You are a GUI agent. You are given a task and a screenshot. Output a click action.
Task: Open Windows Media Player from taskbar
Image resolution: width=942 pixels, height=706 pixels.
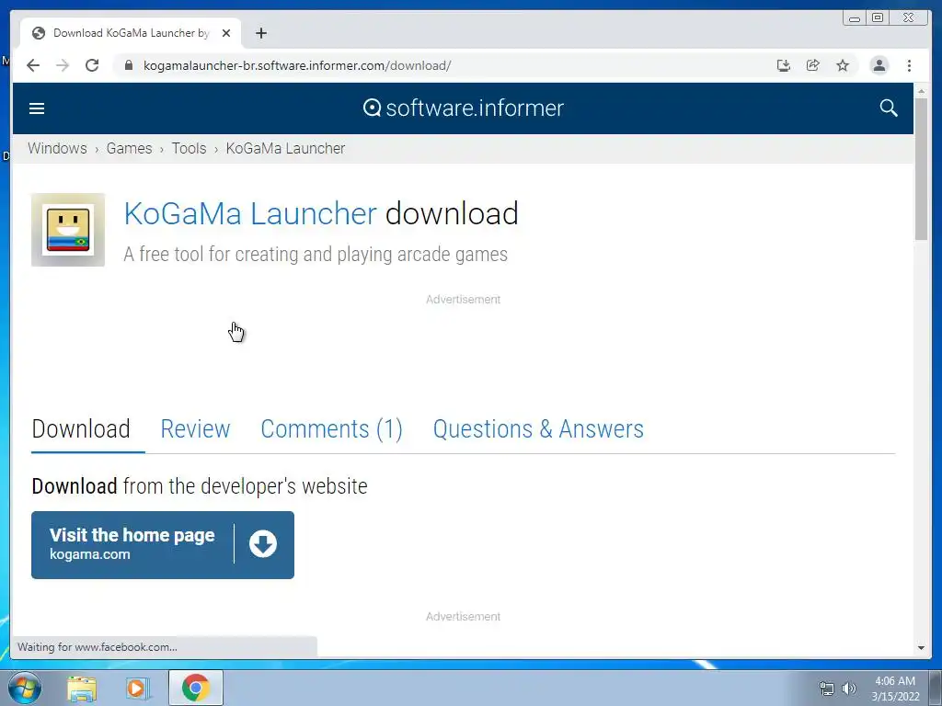click(x=137, y=689)
